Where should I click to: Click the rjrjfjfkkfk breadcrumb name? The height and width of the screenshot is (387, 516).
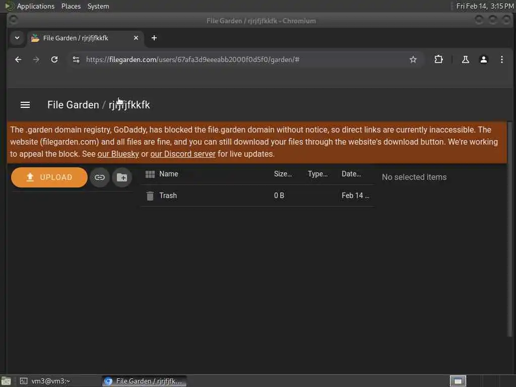pos(130,105)
